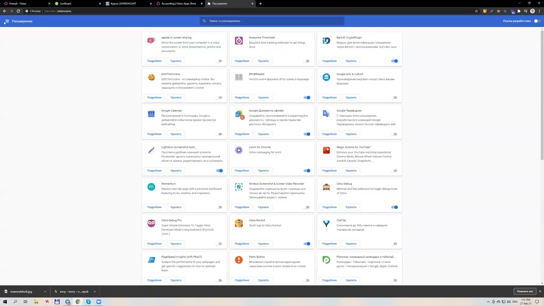The height and width of the screenshot is (306, 544).
Task: Enable the appear.in screen sharing toggle
Action: pos(219,61)
